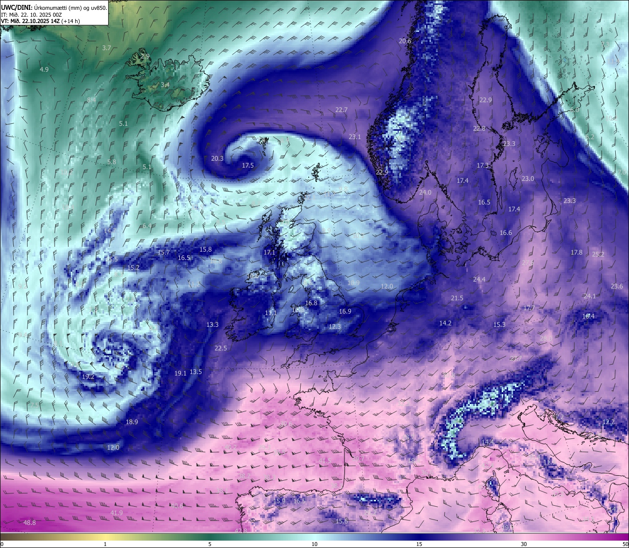Image resolution: width=629 pixels, height=548 pixels.
Task: Click the 20.6 value label
Action: 405,41
